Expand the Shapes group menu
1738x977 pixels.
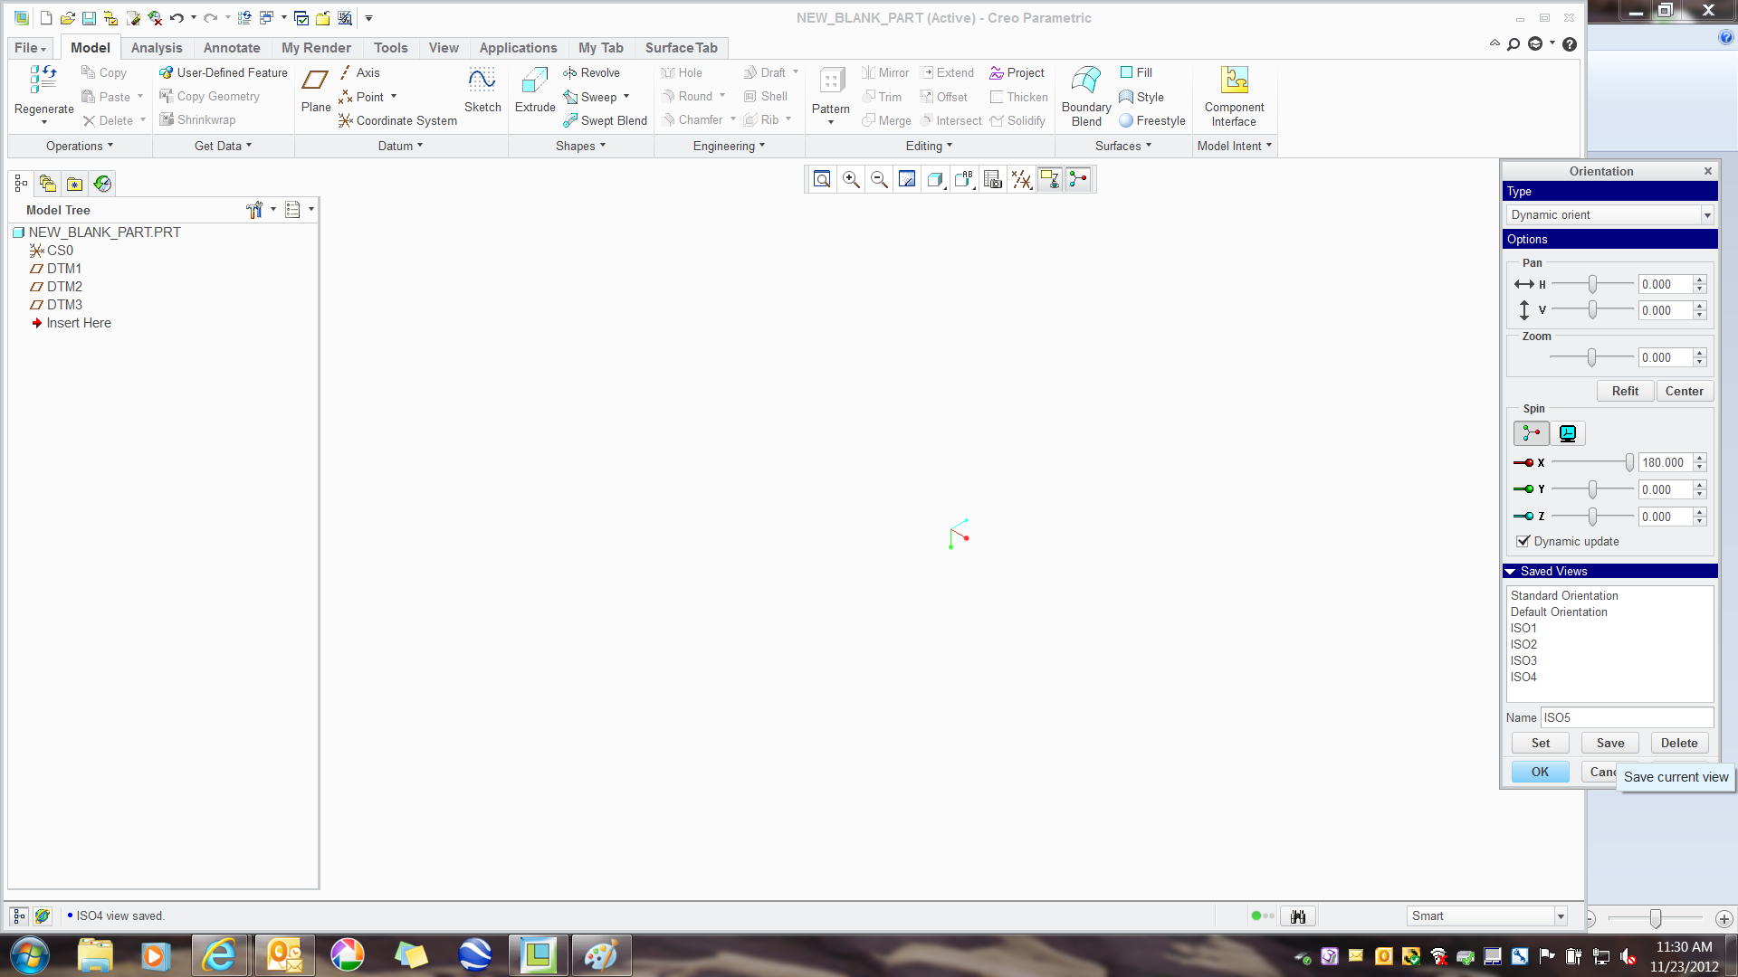click(x=580, y=146)
